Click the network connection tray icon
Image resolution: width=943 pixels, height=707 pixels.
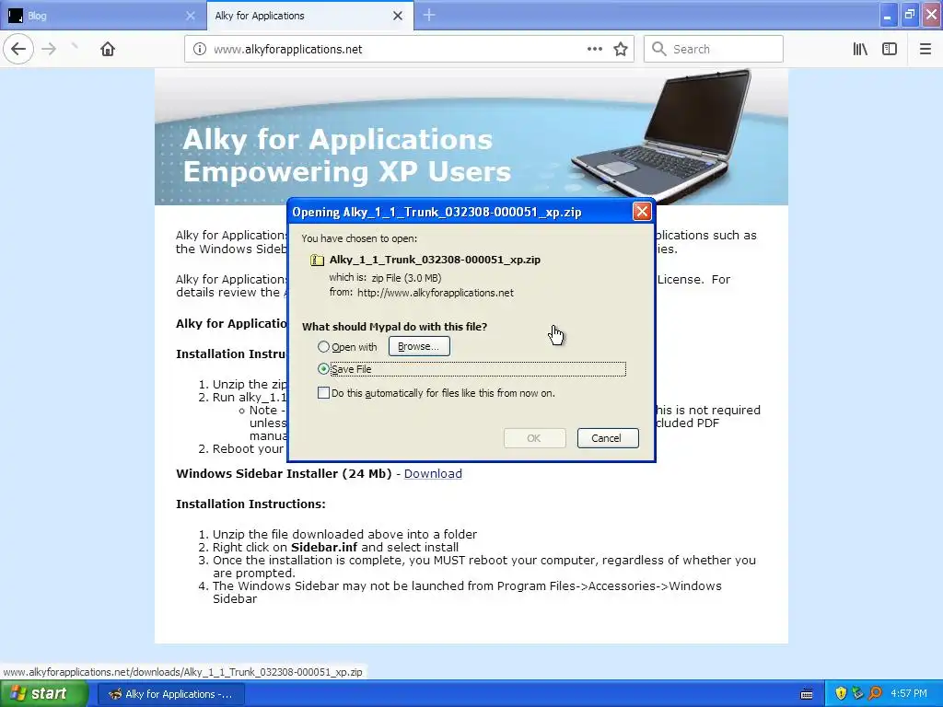857,694
